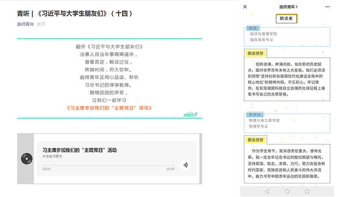Tap the Android recent apps square
The height and width of the screenshot is (197, 339).
(307, 191)
